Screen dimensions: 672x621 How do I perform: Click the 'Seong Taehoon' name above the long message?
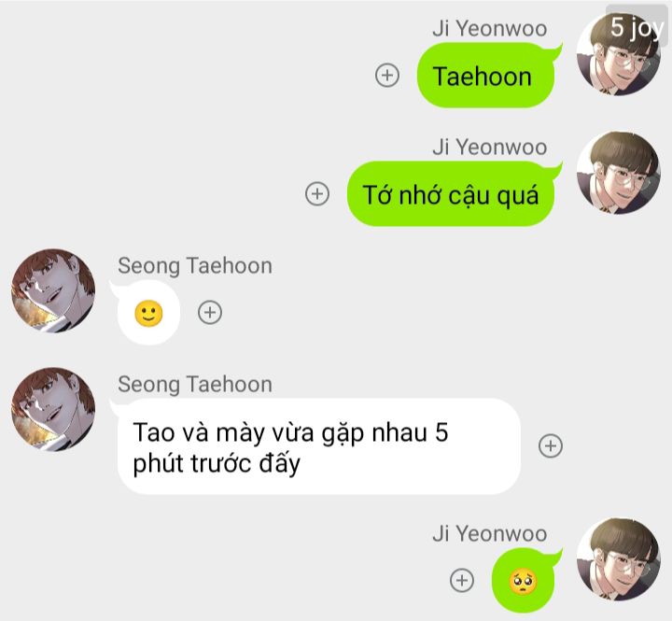[x=195, y=384]
